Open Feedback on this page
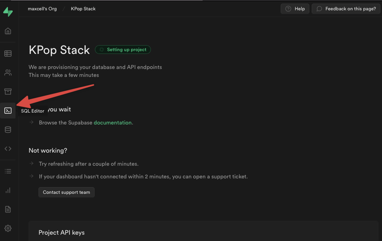The width and height of the screenshot is (382, 241). click(x=346, y=9)
